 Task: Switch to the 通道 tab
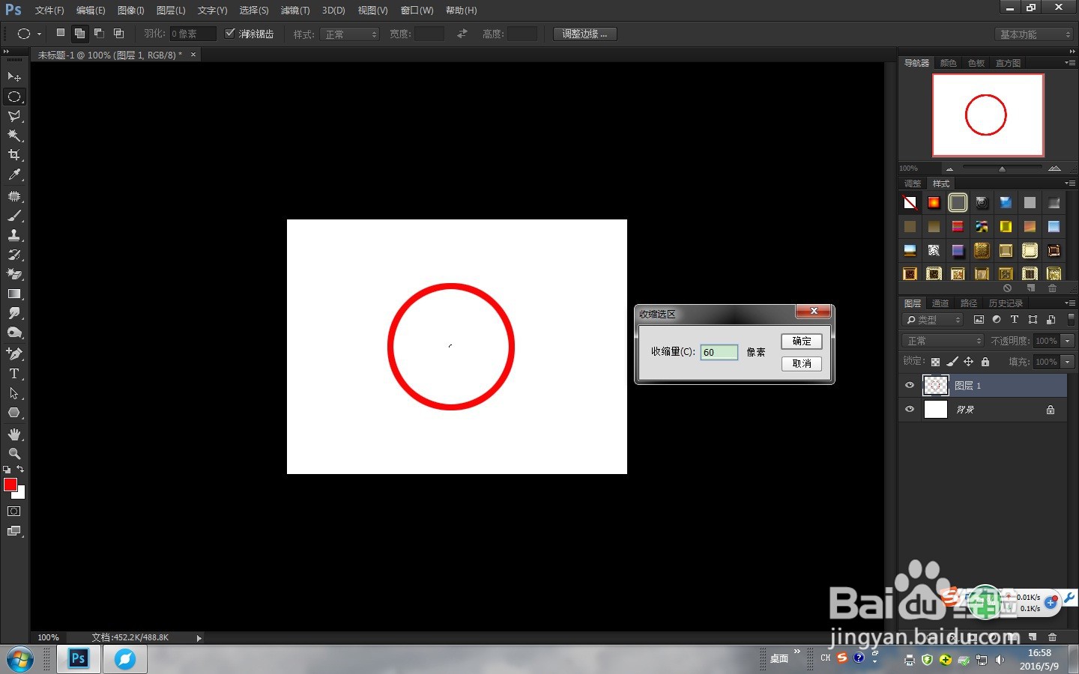(940, 303)
